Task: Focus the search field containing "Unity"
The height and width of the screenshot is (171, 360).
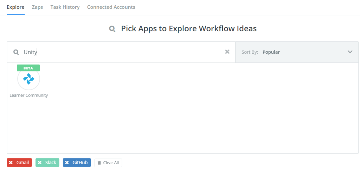Action: (x=120, y=52)
